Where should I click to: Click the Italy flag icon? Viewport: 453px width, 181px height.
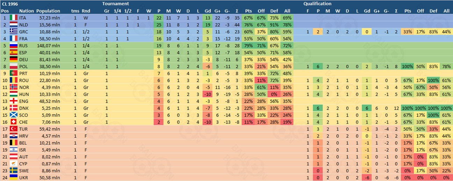pyautogui.click(x=13, y=18)
